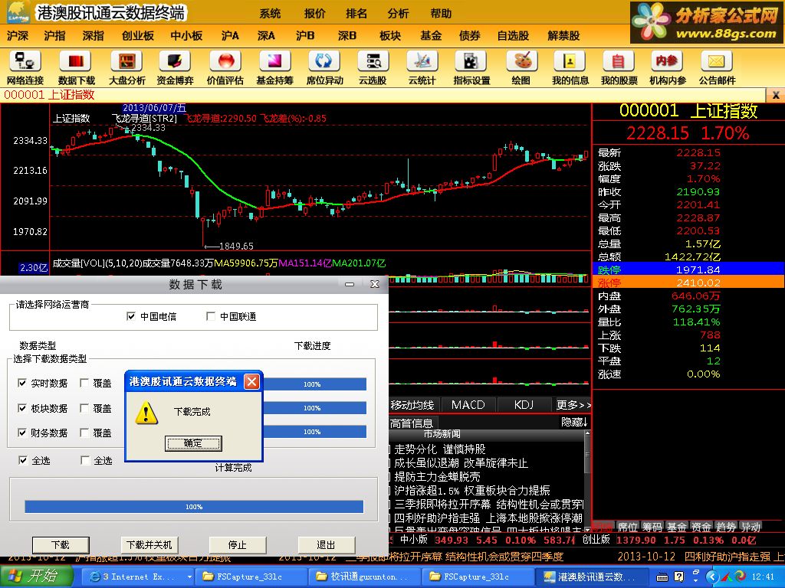Open 公告邮件 announcement mail icon
Image resolution: width=785 pixels, height=588 pixels.
(717, 68)
